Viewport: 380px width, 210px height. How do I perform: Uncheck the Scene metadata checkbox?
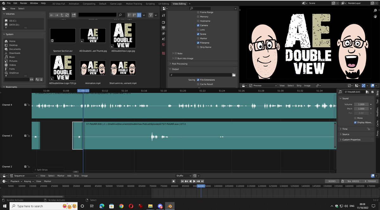(x=198, y=34)
